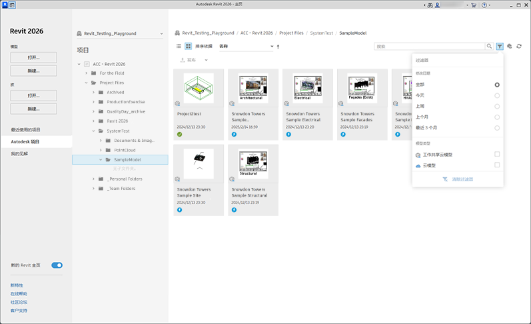Collapse the SystemTest folder

[x=93, y=131]
